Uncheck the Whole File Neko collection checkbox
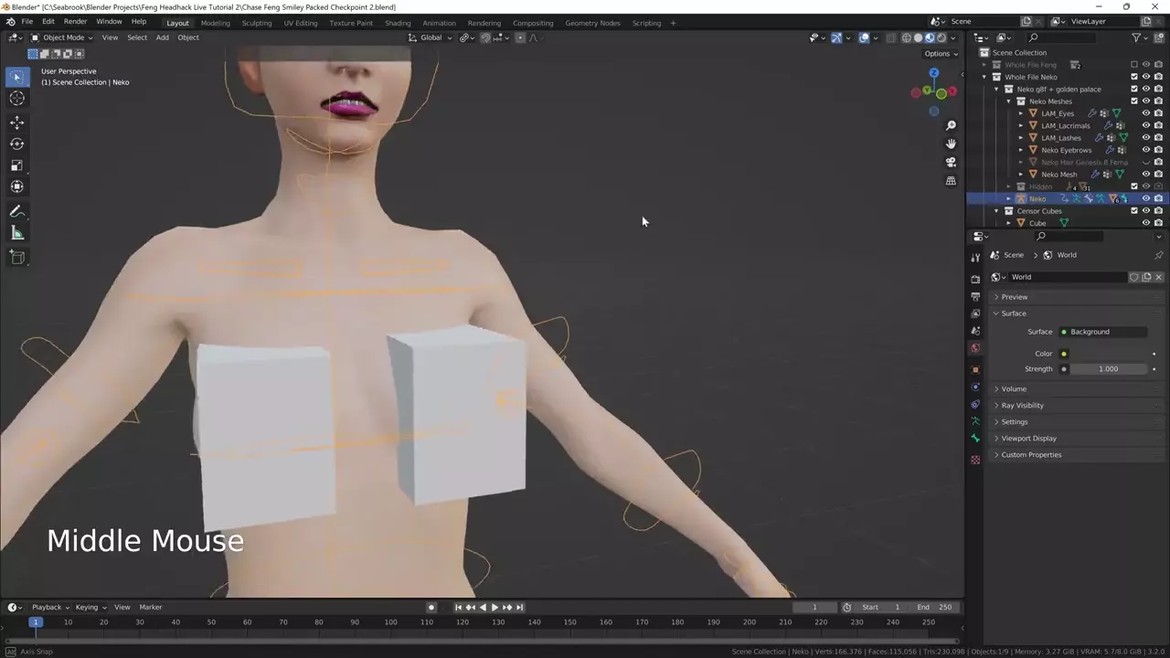The image size is (1170, 658). 1134,77
